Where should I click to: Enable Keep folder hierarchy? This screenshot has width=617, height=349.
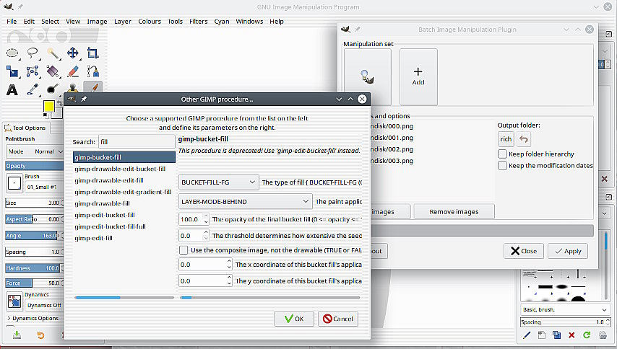pos(502,154)
